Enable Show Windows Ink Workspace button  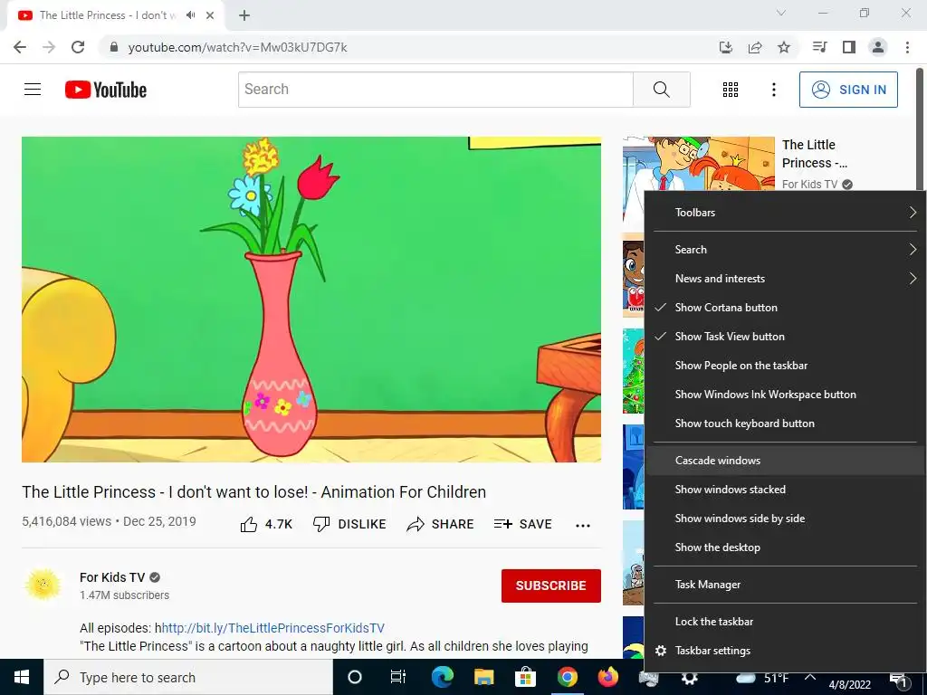coord(785,395)
